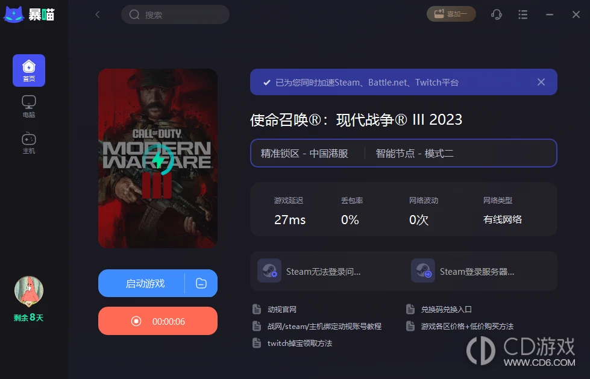Stop acceleration with the red 00:00:06 timer button
Screen dimensions: 590x379
[x=158, y=321]
